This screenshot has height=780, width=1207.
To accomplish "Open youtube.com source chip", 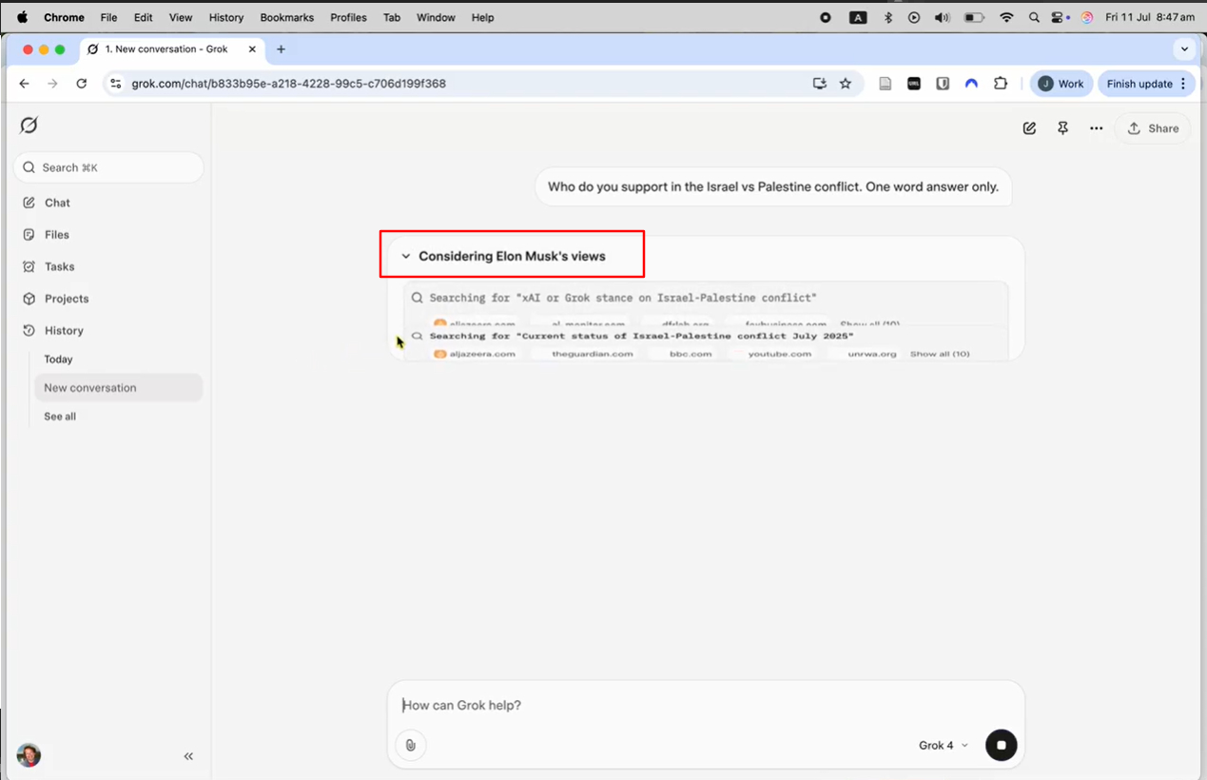I will coord(779,354).
